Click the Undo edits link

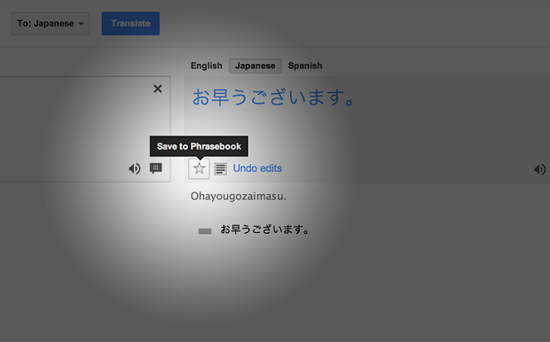(257, 168)
